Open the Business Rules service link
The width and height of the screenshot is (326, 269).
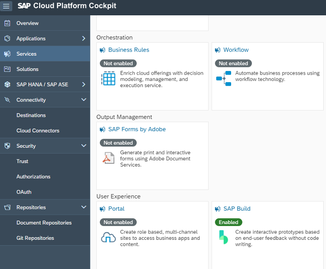pyautogui.click(x=129, y=50)
